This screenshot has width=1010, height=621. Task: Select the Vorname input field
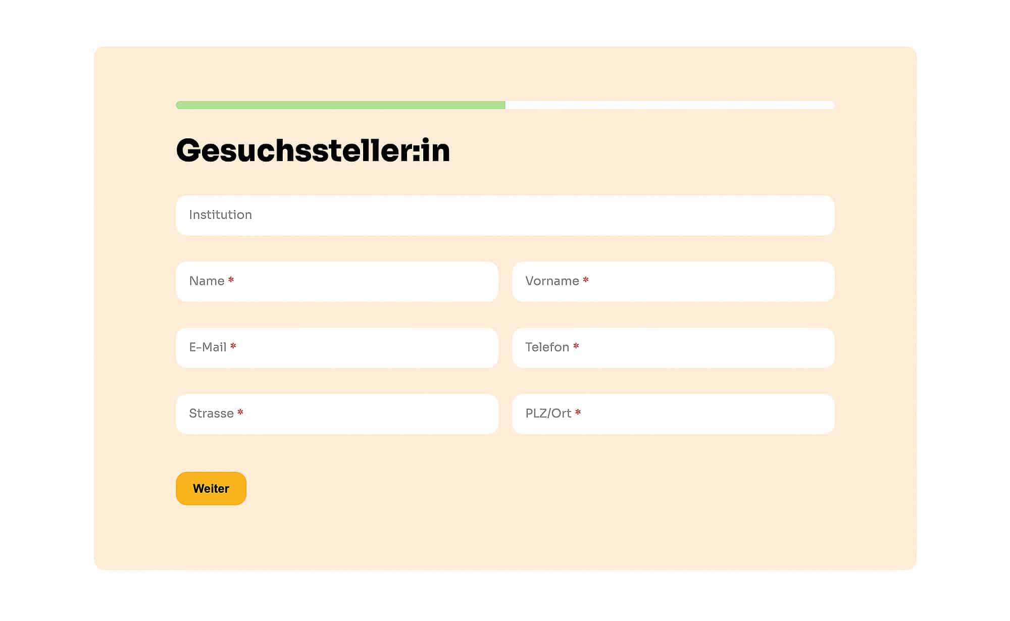coord(673,281)
